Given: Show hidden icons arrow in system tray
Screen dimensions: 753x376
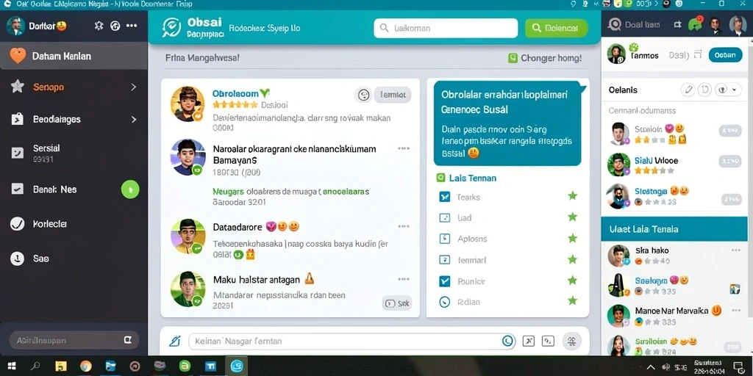Looking at the screenshot, I should (651, 367).
